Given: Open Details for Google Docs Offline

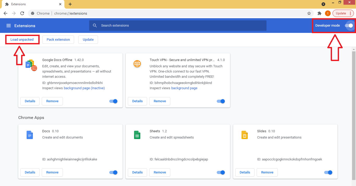Looking at the screenshot, I should click(30, 101).
